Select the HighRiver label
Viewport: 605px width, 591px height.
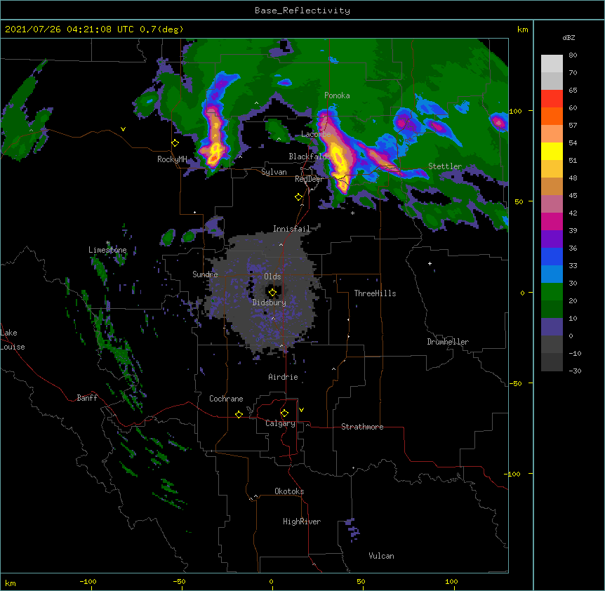[302, 522]
